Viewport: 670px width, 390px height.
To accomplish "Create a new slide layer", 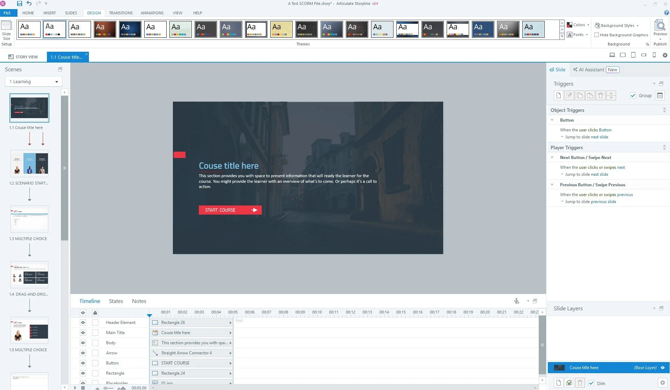I will (x=559, y=383).
